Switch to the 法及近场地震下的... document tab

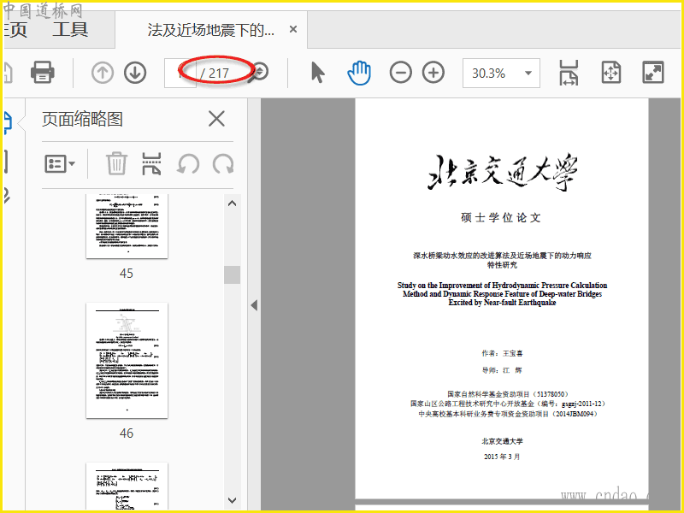pos(211,30)
